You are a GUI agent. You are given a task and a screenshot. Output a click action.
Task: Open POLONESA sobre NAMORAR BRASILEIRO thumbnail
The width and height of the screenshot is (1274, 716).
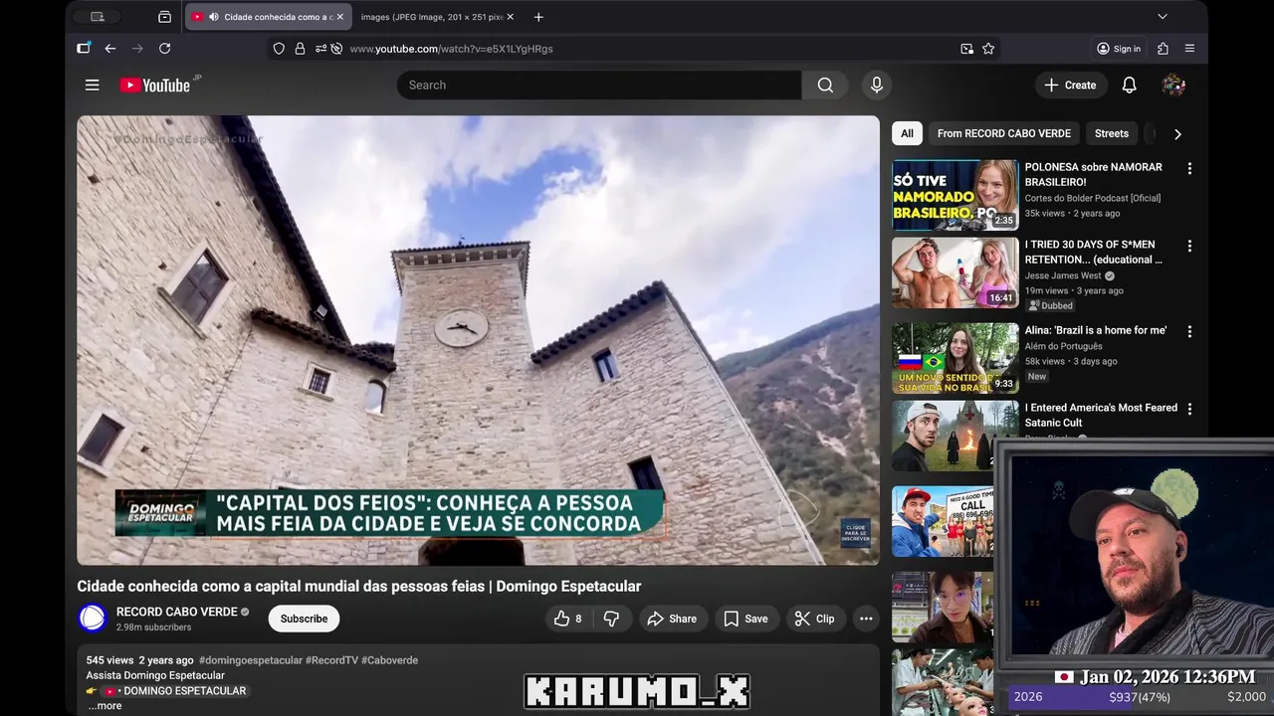click(x=955, y=195)
